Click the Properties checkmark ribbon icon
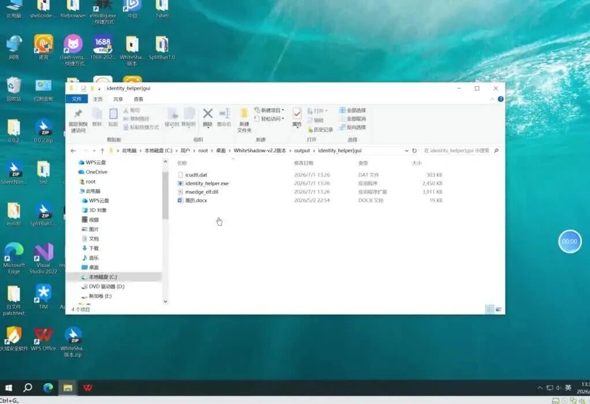 (x=297, y=117)
